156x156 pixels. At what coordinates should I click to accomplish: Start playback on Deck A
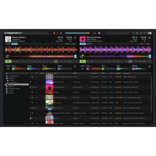click(x=8, y=61)
